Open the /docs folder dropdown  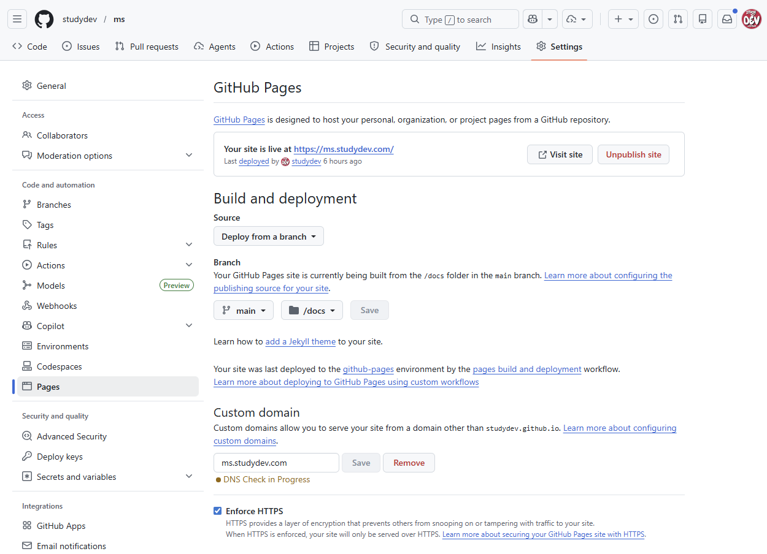pos(312,310)
